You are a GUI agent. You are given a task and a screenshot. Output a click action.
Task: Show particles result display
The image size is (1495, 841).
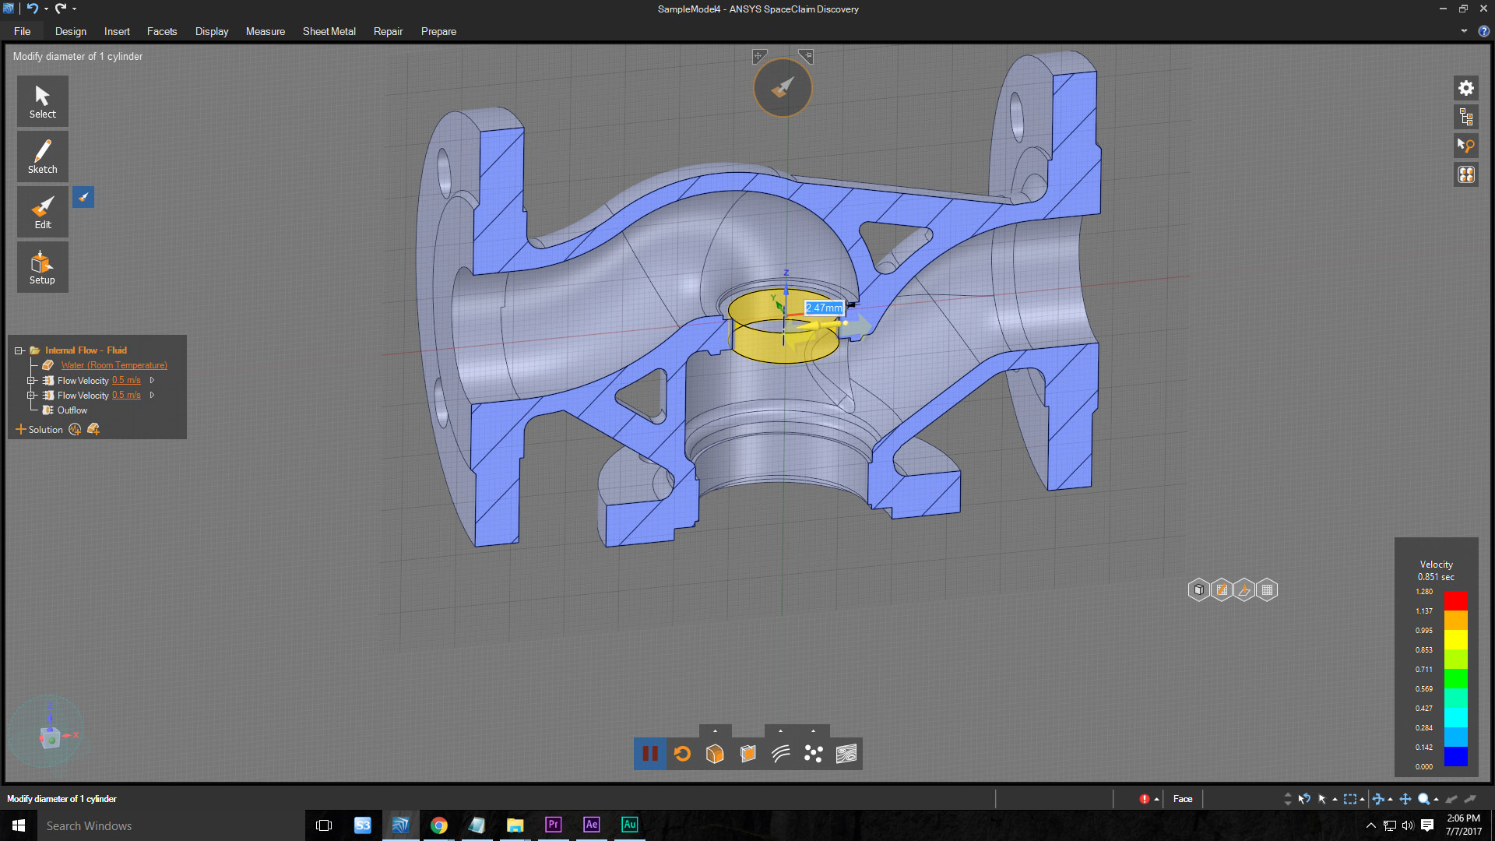814,753
